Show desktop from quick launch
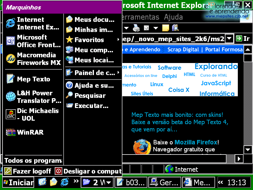The height and width of the screenshot is (190, 253). (x=42, y=182)
